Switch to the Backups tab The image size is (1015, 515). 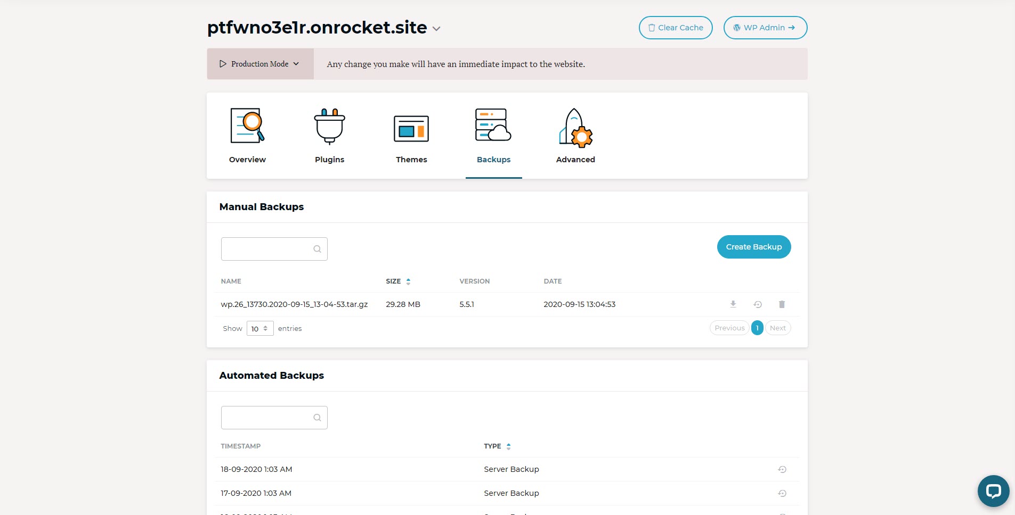493,136
